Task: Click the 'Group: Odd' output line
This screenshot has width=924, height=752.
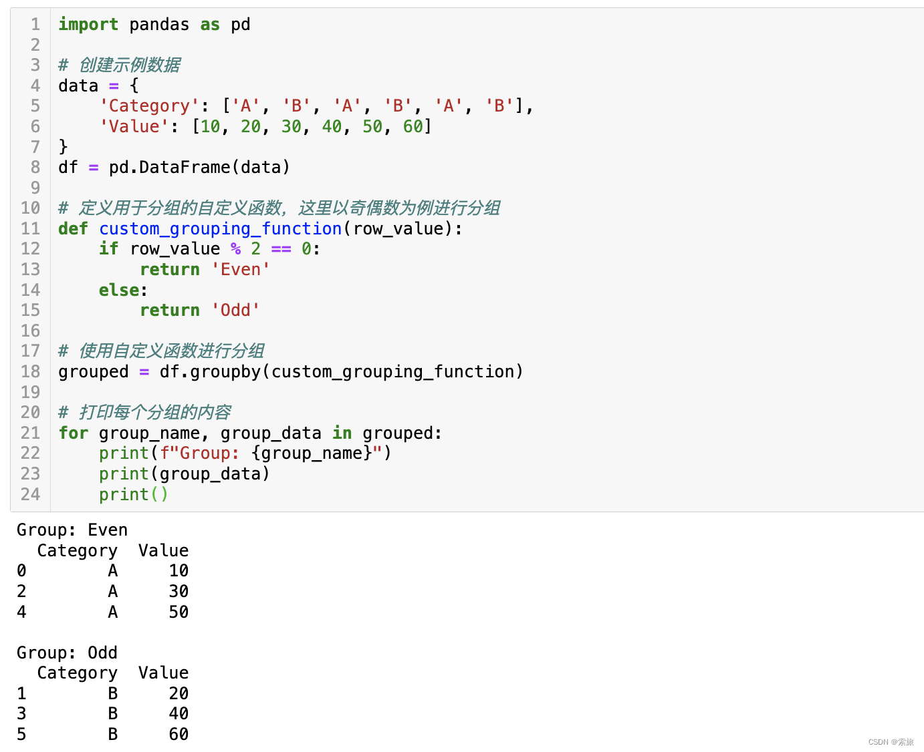Action: tap(67, 653)
